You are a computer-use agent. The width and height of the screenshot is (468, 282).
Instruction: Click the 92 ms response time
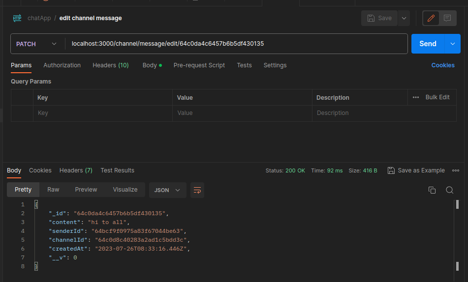(x=335, y=171)
